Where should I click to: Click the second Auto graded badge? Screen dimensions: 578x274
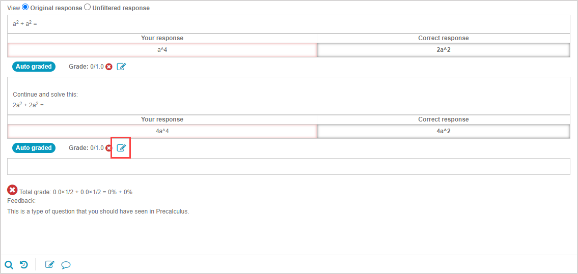pos(34,148)
